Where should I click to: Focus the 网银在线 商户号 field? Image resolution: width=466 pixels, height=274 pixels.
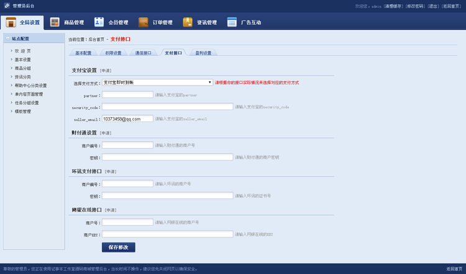click(x=127, y=222)
